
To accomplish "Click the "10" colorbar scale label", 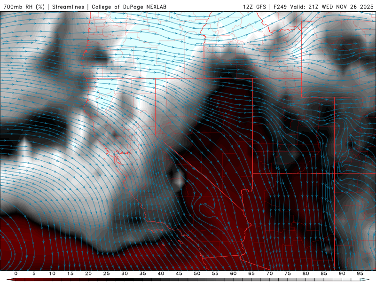I will point(52,274).
